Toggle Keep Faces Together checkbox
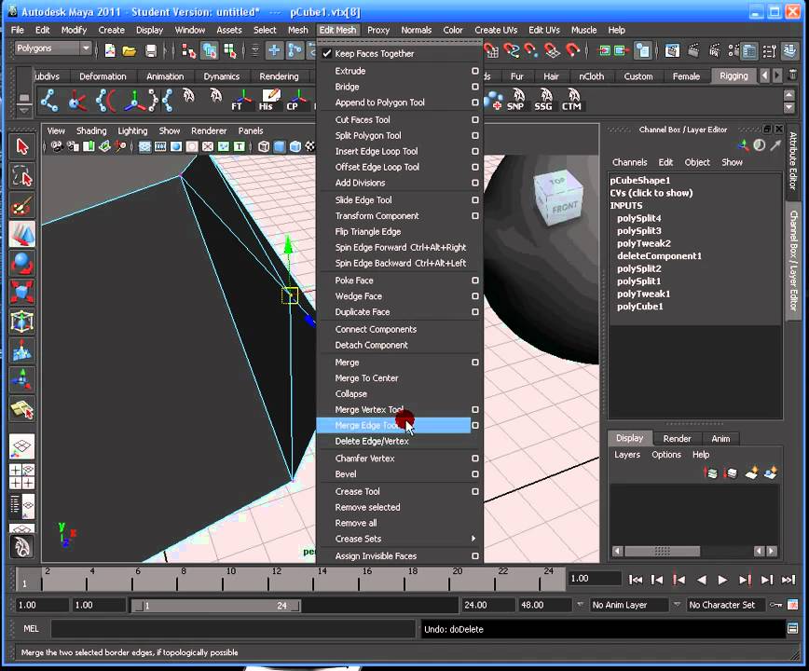The width and height of the screenshot is (809, 671). [326, 53]
